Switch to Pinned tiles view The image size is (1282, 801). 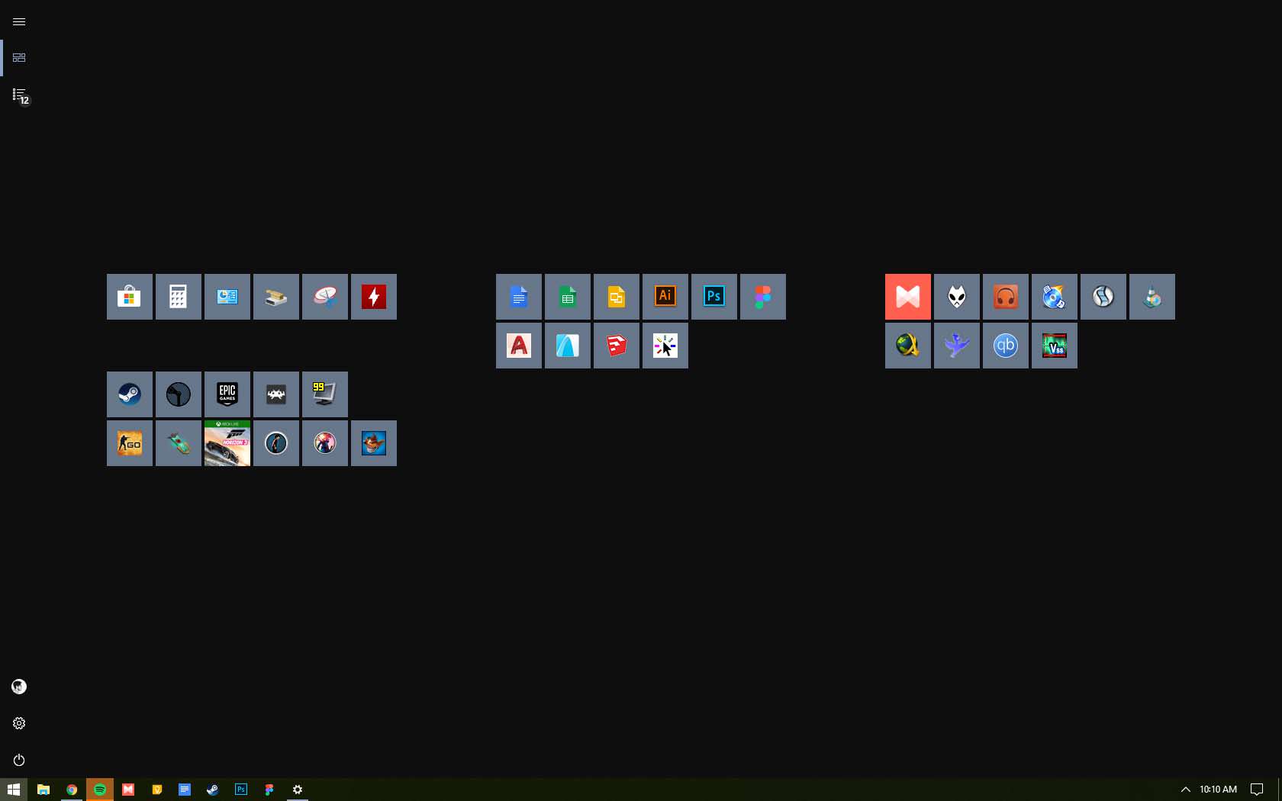tap(19, 58)
